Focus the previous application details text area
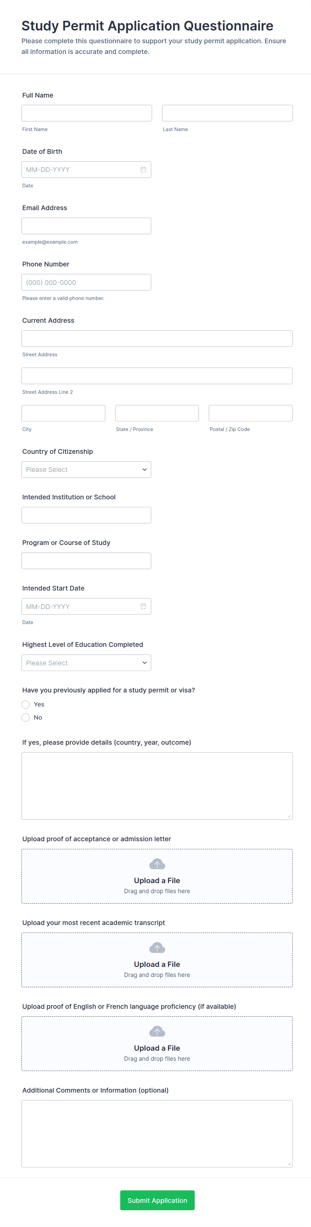The width and height of the screenshot is (311, 1227). [x=157, y=786]
